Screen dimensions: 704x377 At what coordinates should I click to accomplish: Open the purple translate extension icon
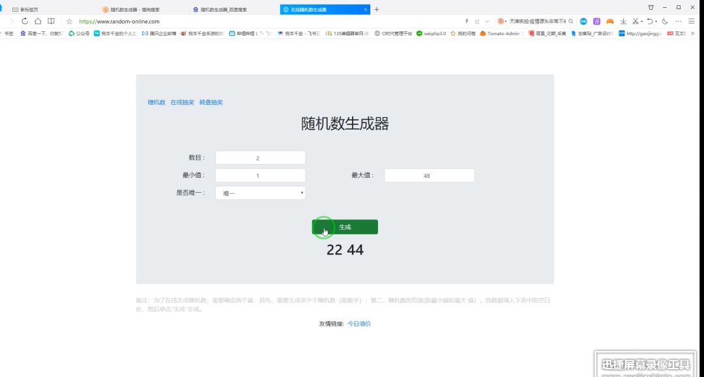click(x=596, y=21)
